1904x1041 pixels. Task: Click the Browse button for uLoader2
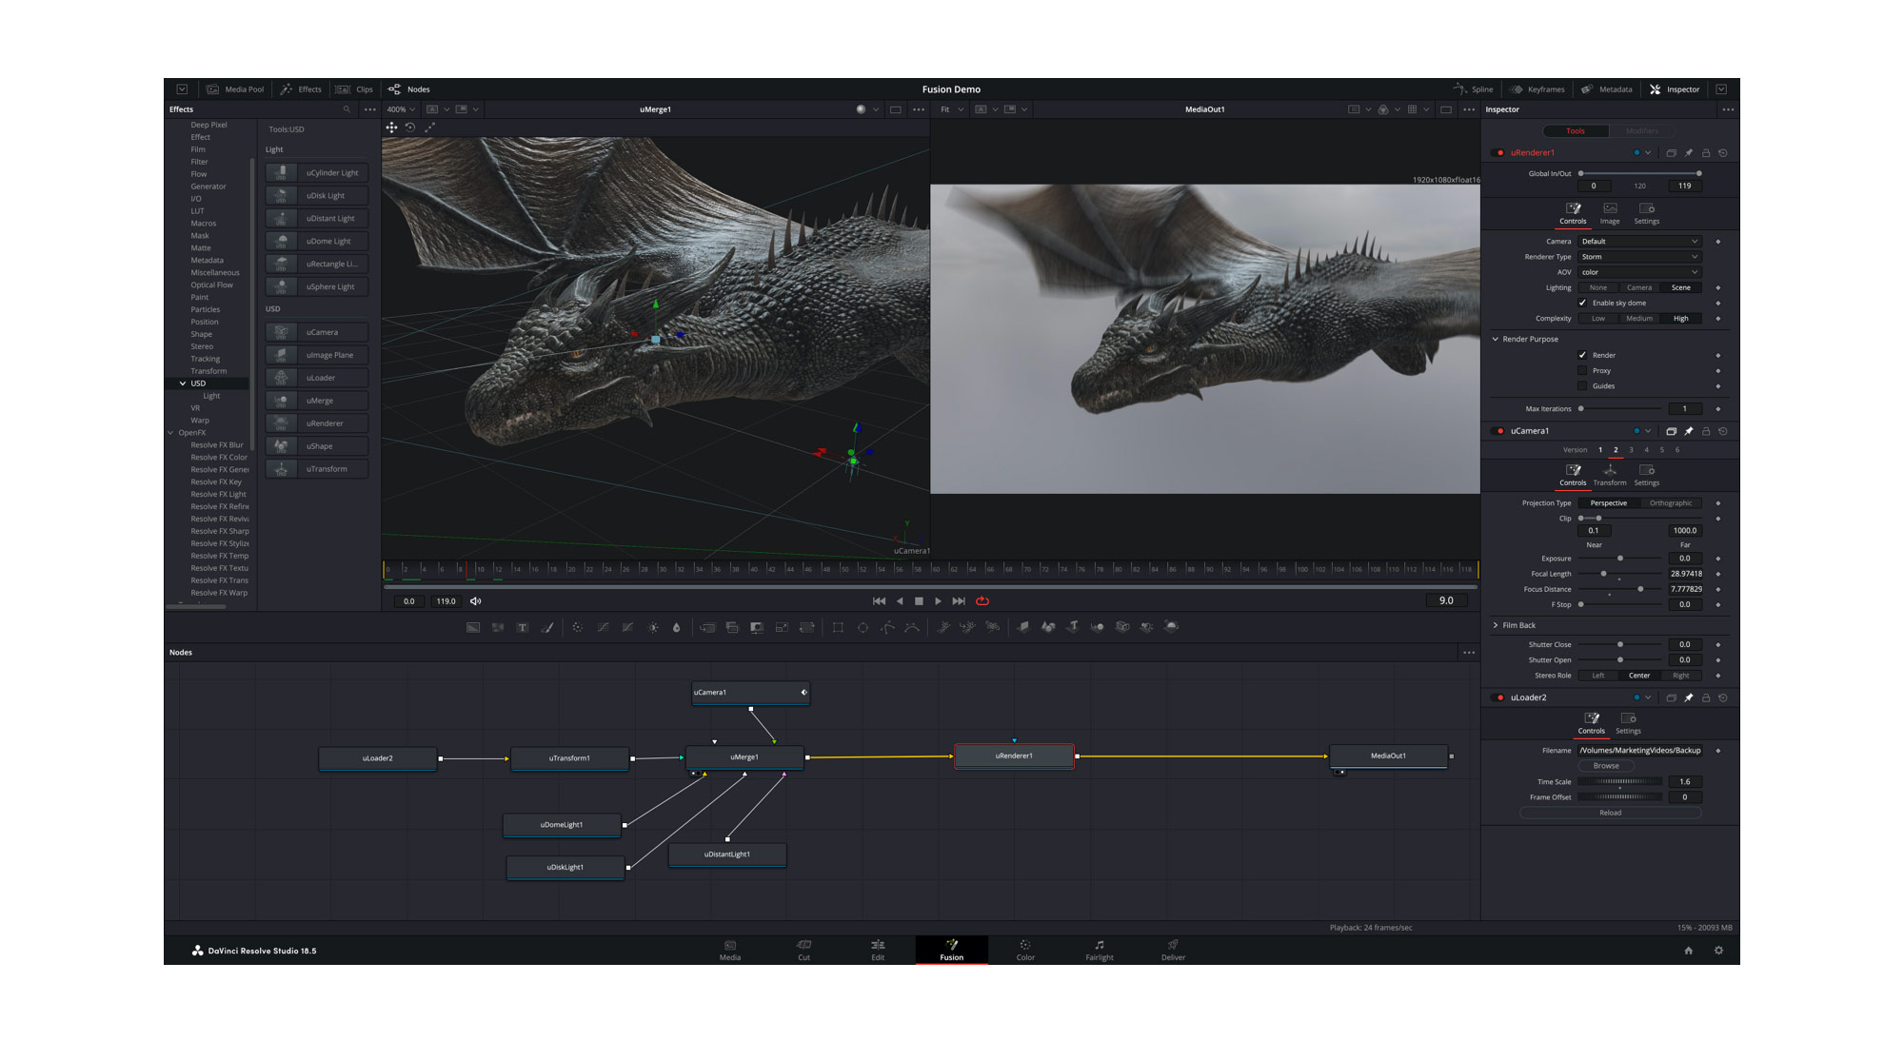tap(1606, 766)
